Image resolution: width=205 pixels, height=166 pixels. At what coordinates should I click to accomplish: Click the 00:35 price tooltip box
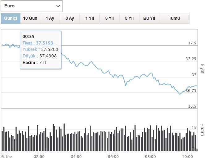[41, 49]
